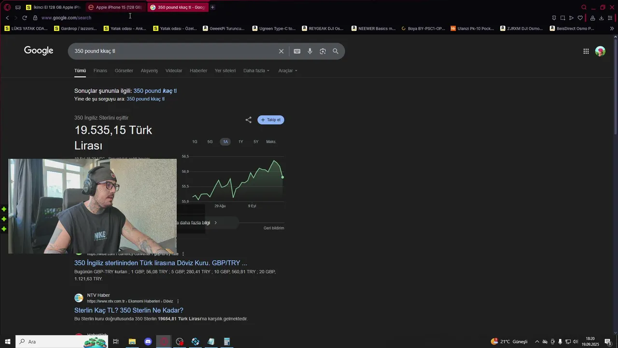Screen dimensions: 618x348
Task: Submit search with magnifier icon
Action: click(336, 51)
